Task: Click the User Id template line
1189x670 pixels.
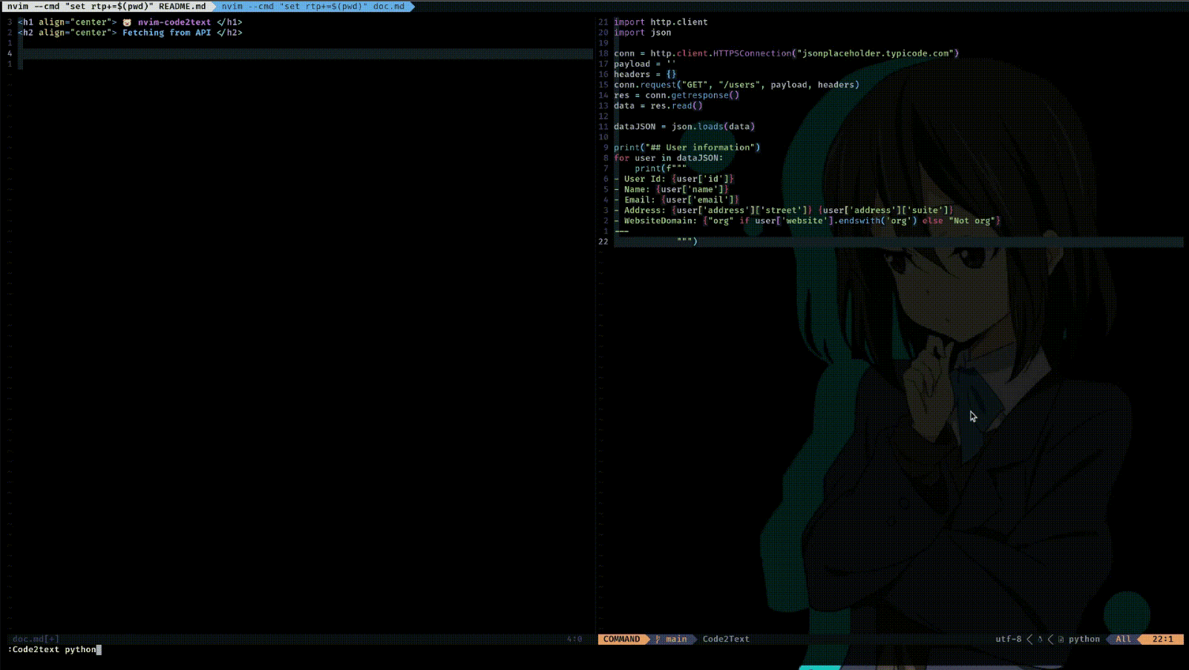Action: (x=674, y=179)
